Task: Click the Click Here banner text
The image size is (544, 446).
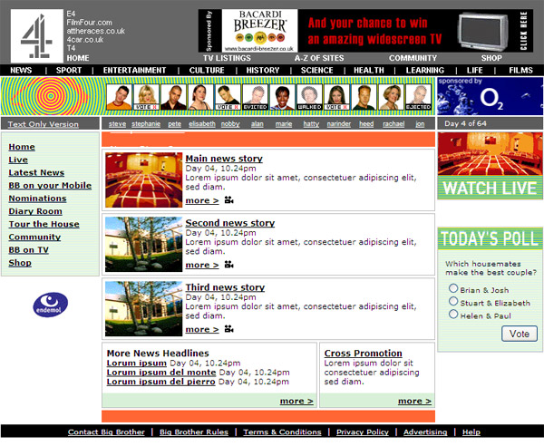Action: [x=523, y=31]
